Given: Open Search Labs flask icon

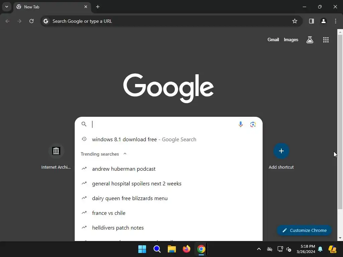Looking at the screenshot, I should (x=310, y=40).
